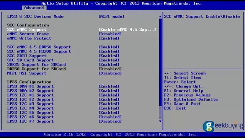
Task: Change LPSS DMA #1 Support Enabled value
Action: coord(109,87)
